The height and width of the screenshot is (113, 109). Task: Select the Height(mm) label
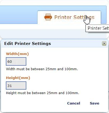click(18, 78)
